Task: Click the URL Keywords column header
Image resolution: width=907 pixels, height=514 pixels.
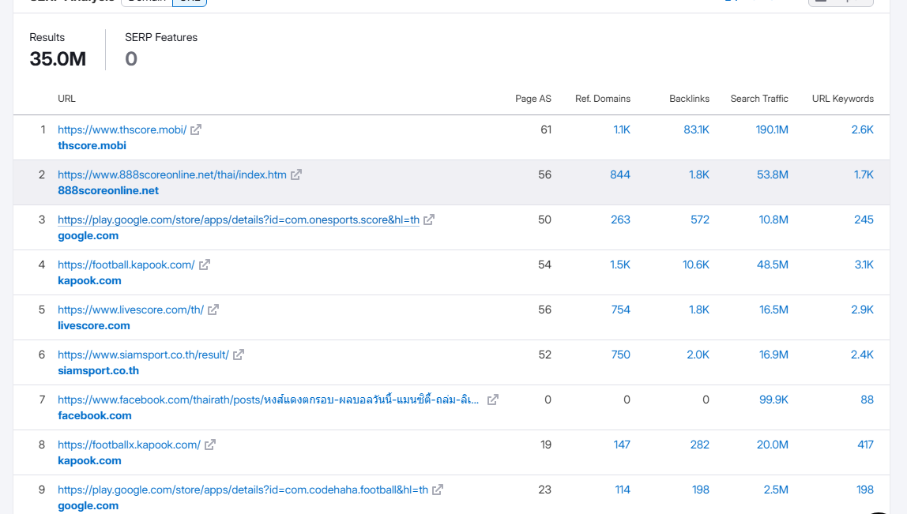Action: (x=843, y=99)
